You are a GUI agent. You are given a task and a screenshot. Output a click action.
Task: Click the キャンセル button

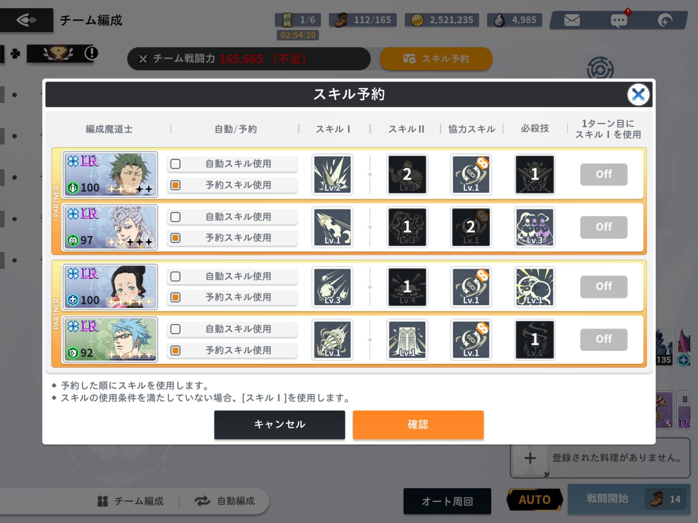[279, 425]
